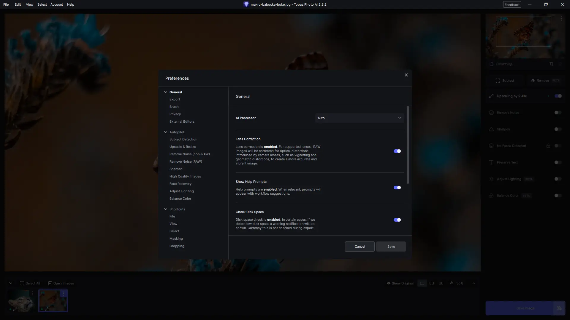Click the single view layout icon
Screen dimensions: 570x320
tap(422, 283)
